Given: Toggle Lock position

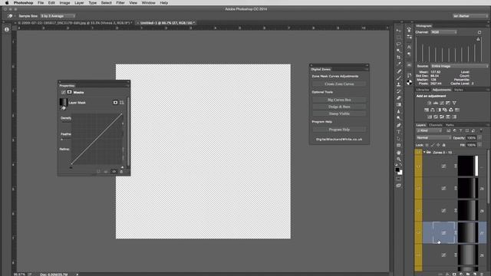Looking at the screenshot, I should point(438,145).
